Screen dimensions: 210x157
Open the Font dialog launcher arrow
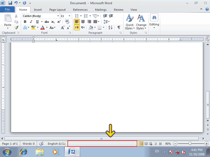[70, 33]
